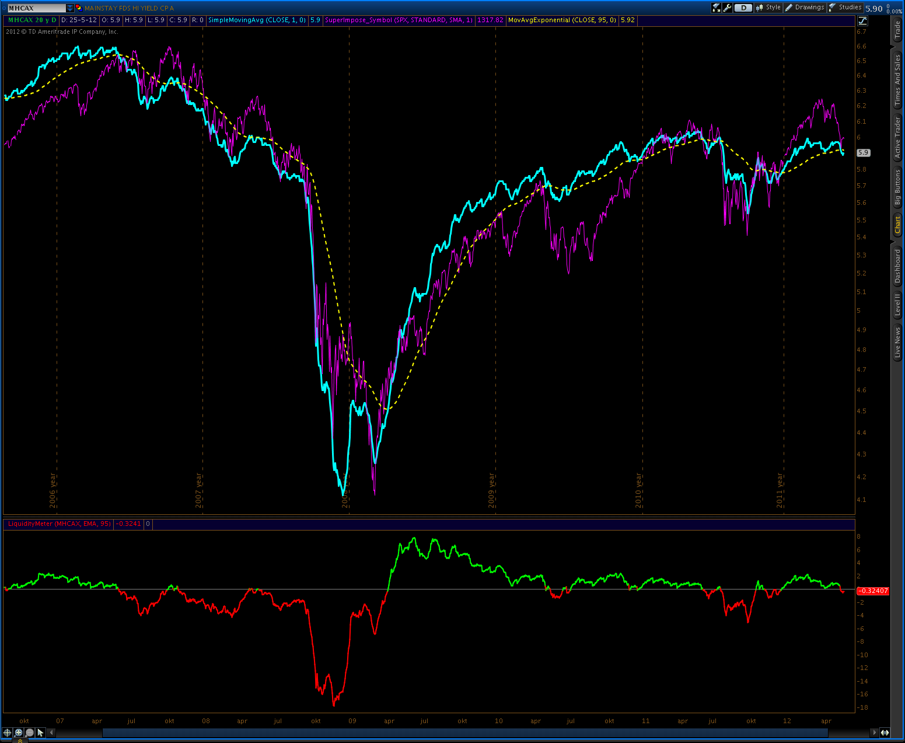This screenshot has height=743, width=905.
Task: Click the LiquidityMeter (MHCAX, EMA, 95) study label
Action: click(59, 524)
